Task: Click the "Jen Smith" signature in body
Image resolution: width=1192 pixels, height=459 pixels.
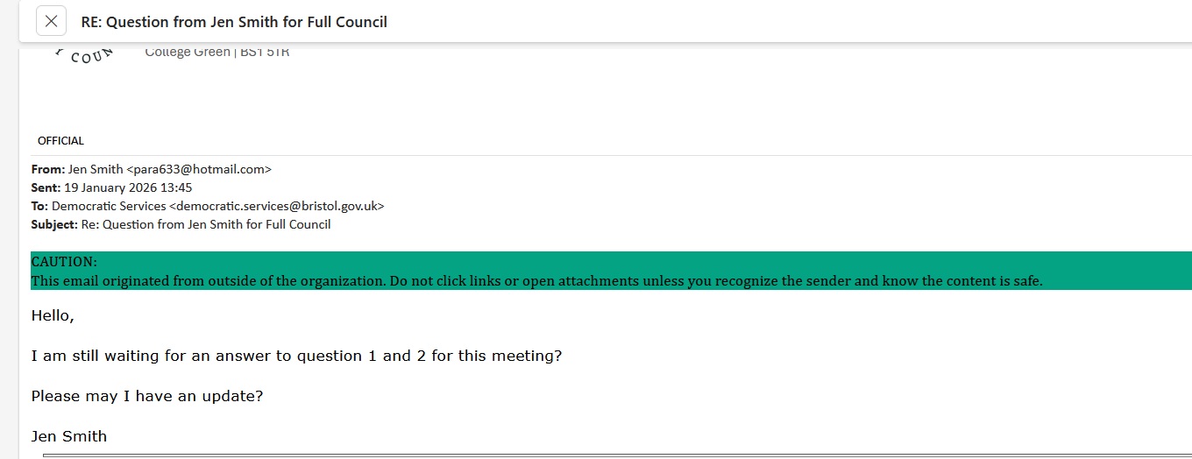Action: [69, 436]
